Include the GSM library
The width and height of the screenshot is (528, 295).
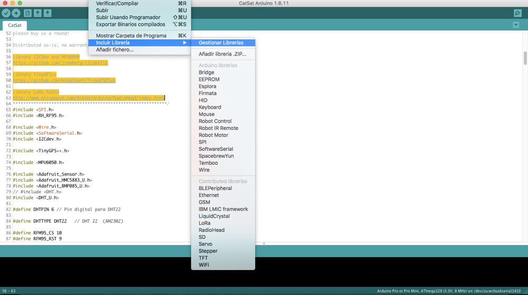223,202
